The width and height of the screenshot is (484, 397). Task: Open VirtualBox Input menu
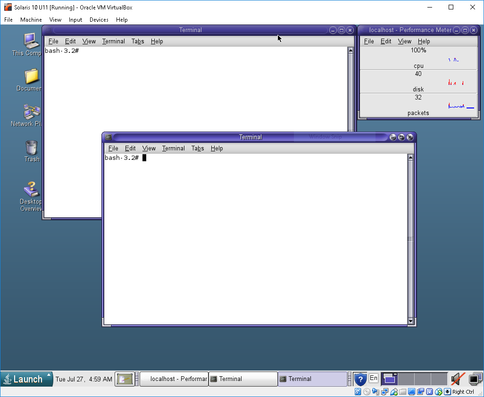point(75,20)
